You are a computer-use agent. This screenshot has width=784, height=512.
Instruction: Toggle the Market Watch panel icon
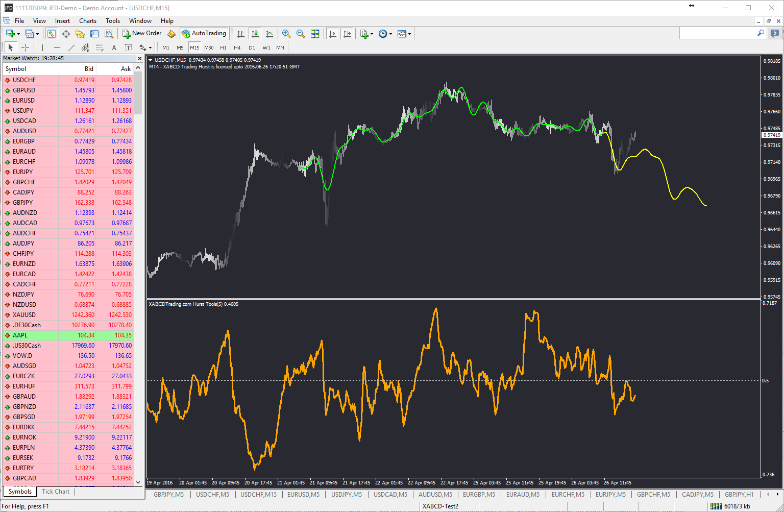tap(52, 34)
